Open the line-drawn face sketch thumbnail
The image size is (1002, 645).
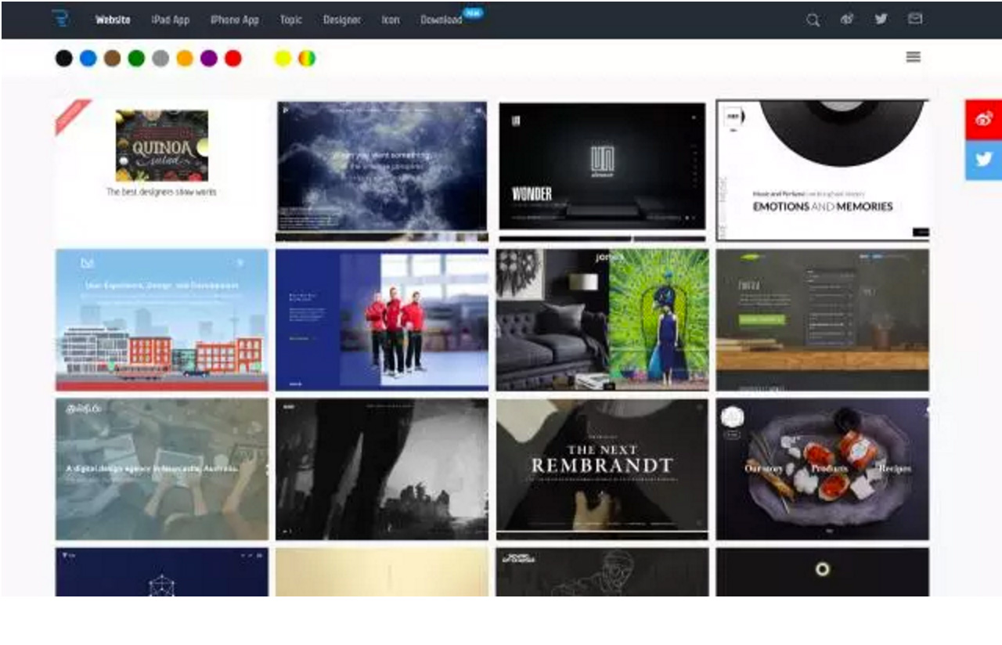click(602, 572)
